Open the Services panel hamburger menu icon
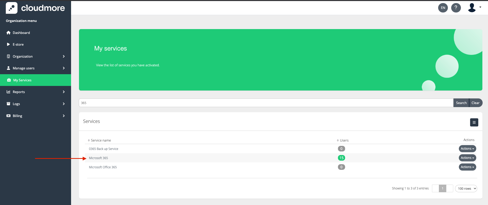The height and width of the screenshot is (205, 488). coord(474,122)
